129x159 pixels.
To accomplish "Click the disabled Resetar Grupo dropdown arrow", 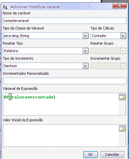I will [123, 51].
